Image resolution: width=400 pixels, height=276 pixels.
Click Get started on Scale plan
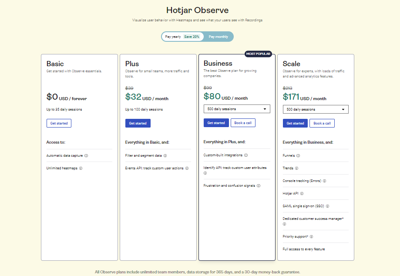[x=295, y=123]
